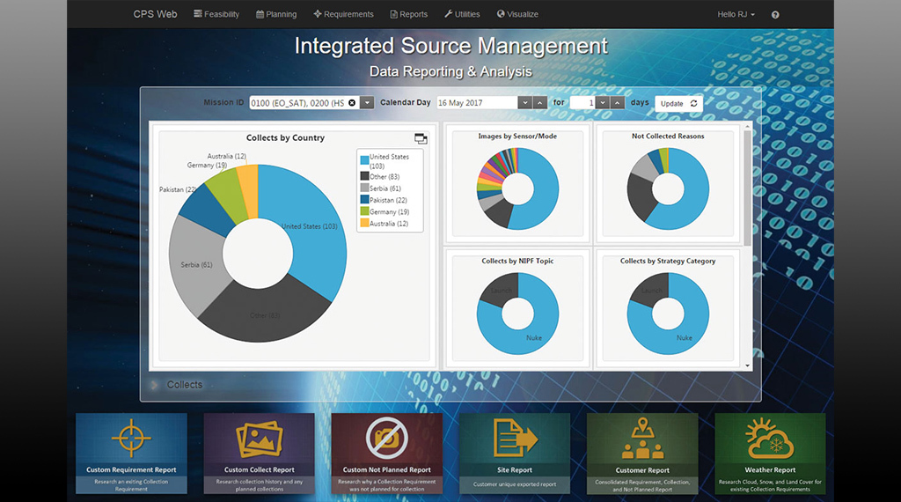The height and width of the screenshot is (502, 901).
Task: Open the Custom Requirement Report crosshair tile
Action: 131,438
